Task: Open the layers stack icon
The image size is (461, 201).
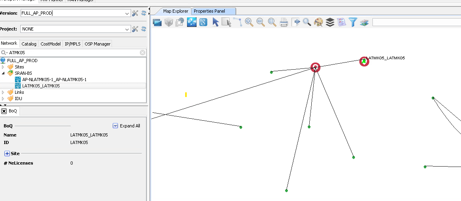Action: (330, 22)
